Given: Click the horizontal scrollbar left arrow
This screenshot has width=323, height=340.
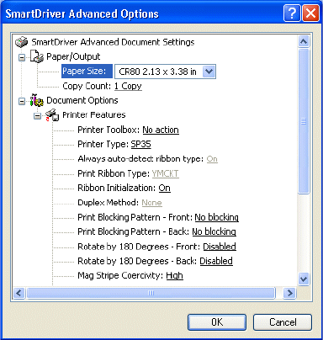Looking at the screenshot, I should click(x=19, y=293).
